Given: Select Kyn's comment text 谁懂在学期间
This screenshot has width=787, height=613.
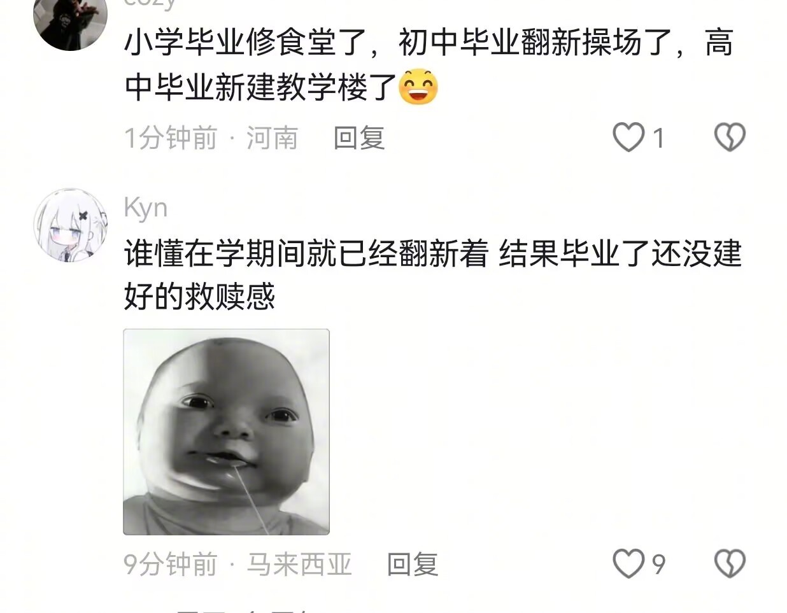Looking at the screenshot, I should click(433, 275).
